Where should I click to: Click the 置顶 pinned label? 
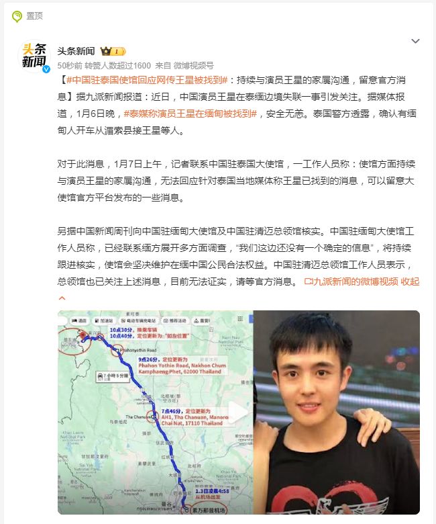34,16
